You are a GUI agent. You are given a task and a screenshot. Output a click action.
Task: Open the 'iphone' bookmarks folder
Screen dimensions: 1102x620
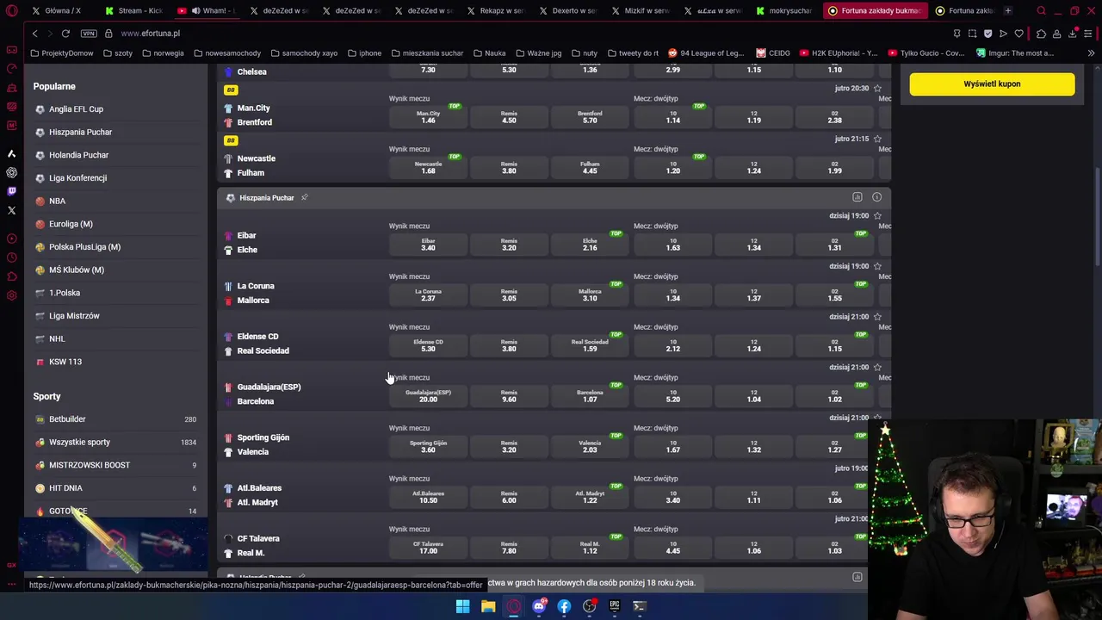[364, 53]
